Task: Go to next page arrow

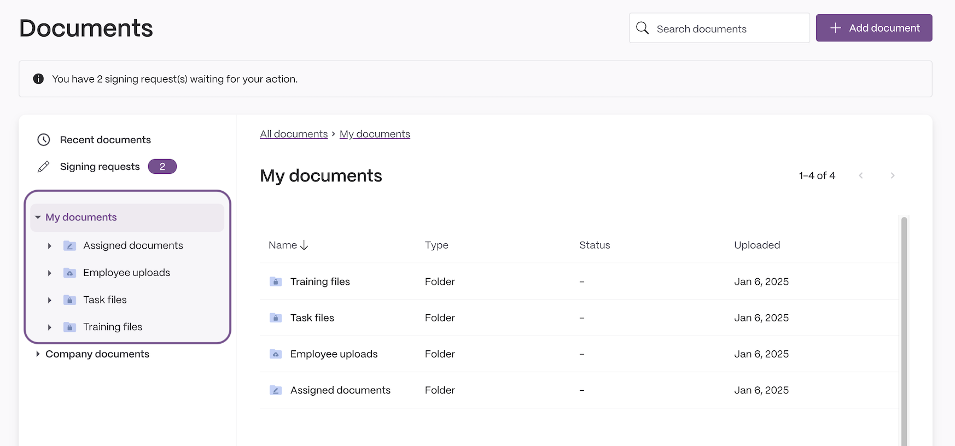Action: pos(893,175)
